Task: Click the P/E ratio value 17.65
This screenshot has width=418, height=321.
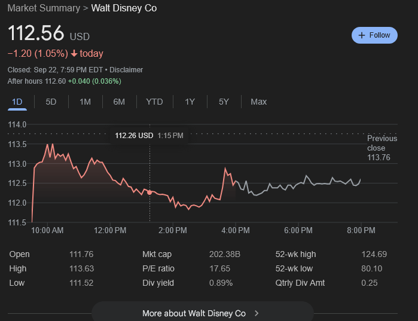Action: 219,268
